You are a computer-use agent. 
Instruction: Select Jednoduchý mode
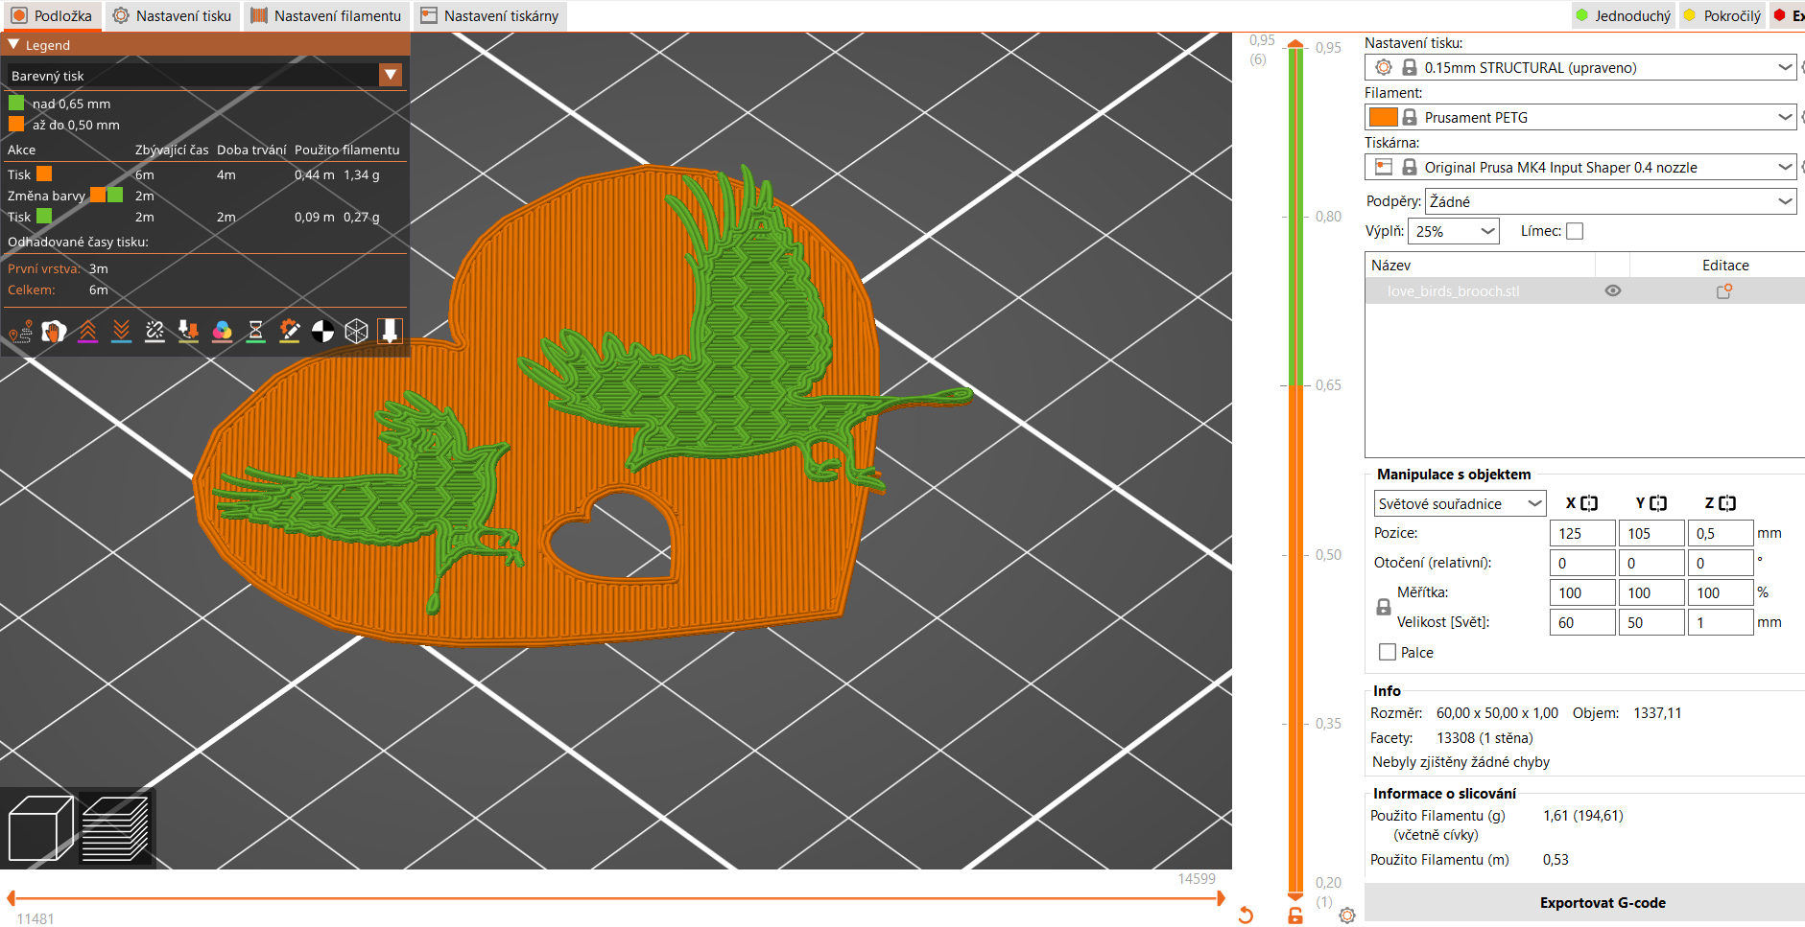click(1624, 15)
